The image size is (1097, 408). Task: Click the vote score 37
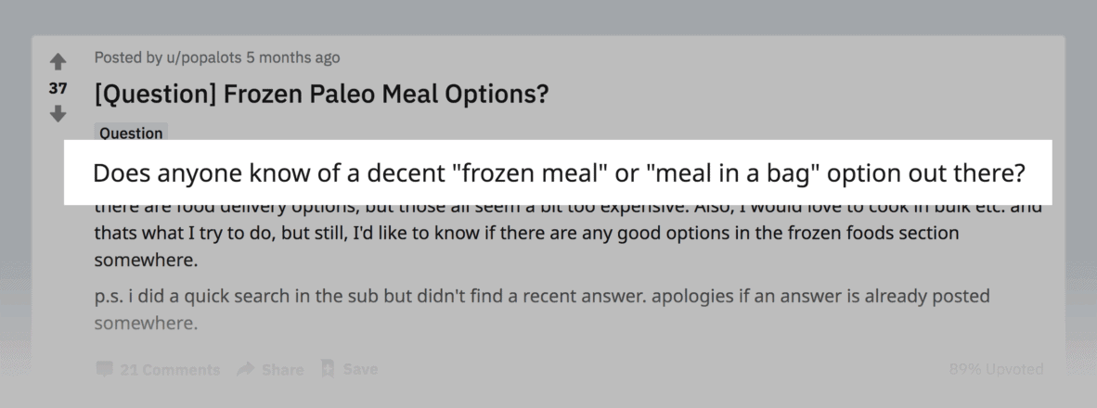tap(58, 88)
